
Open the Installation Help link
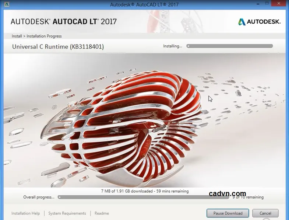click(26, 213)
